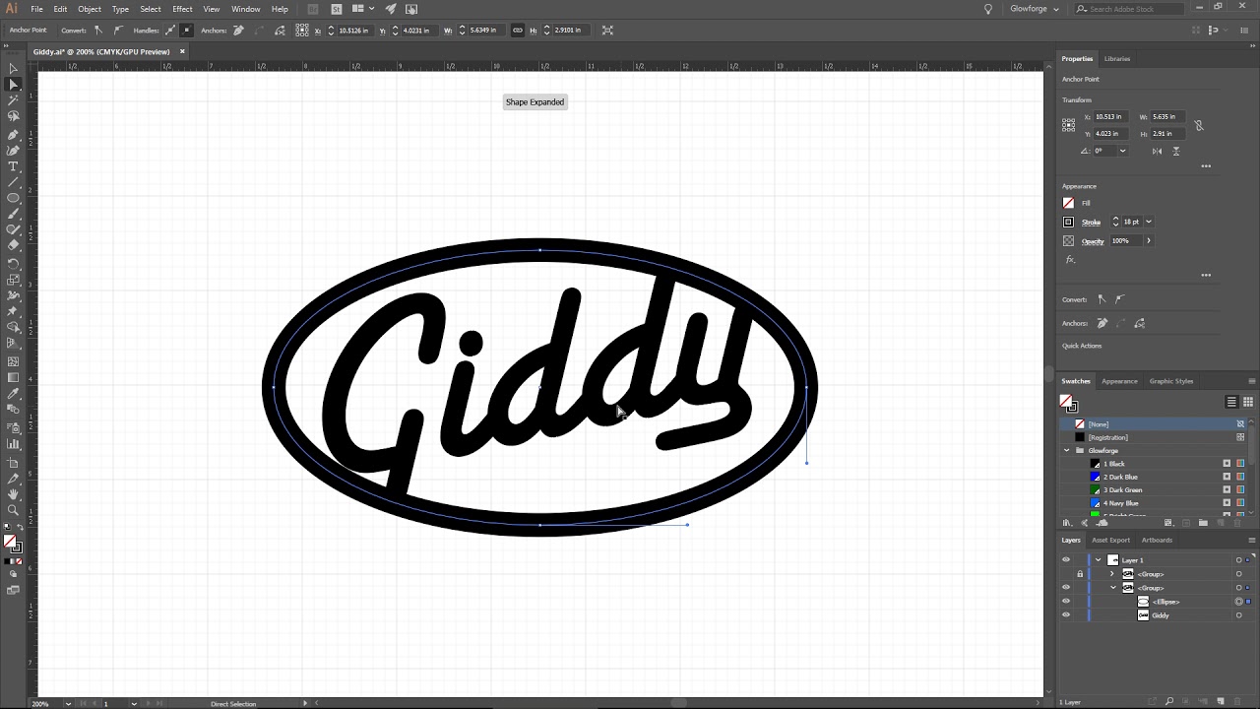Collapse the Glowforge swatch group
The image size is (1260, 709).
(1067, 451)
